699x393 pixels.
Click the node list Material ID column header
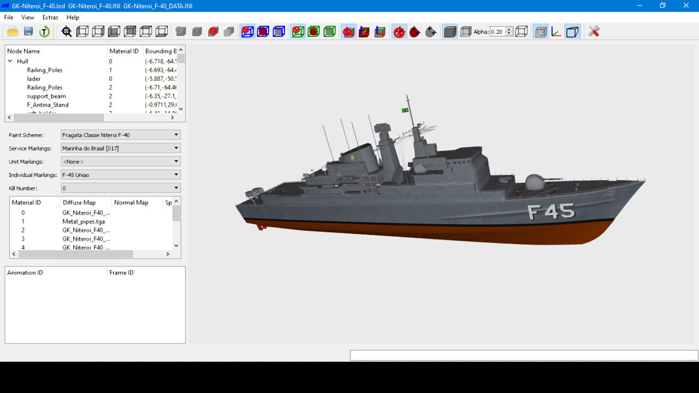click(125, 51)
